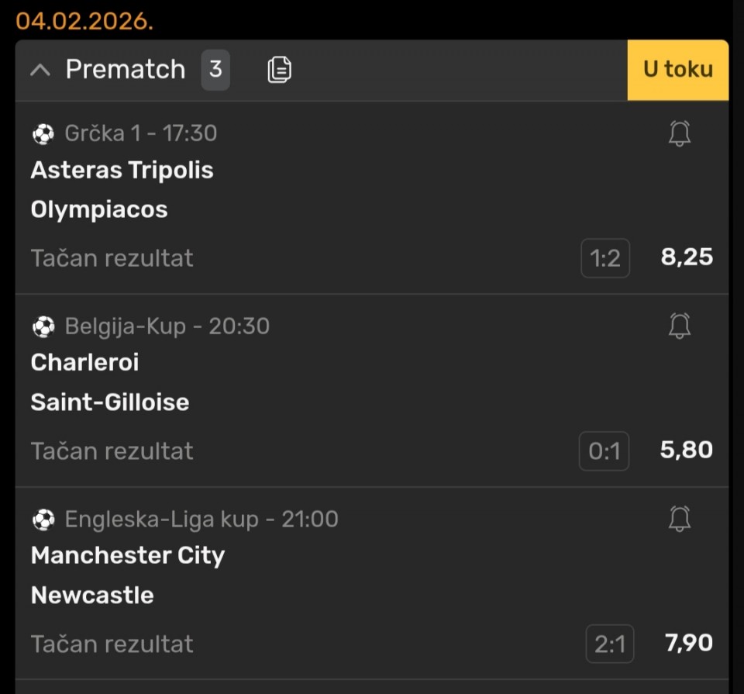
Task: Select the 2:1 correct score box
Action: pos(609,644)
